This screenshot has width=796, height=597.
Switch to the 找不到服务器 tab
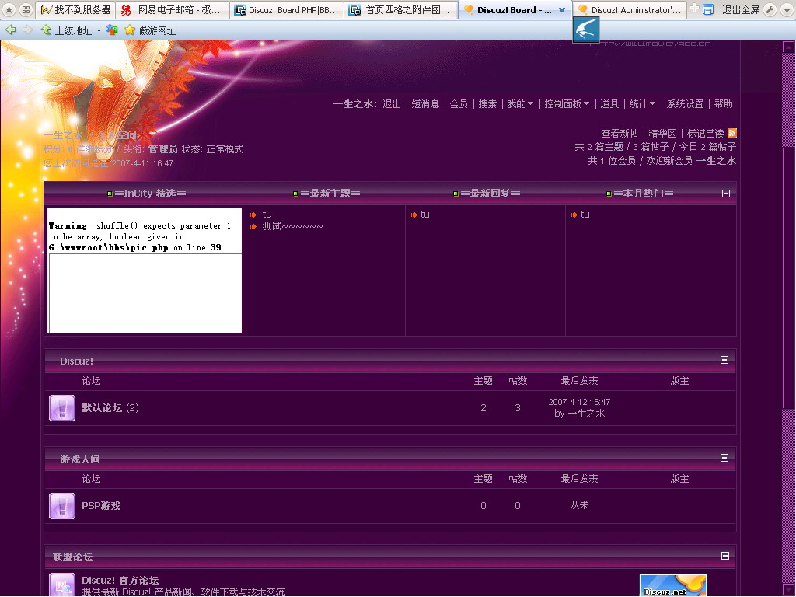pos(76,9)
